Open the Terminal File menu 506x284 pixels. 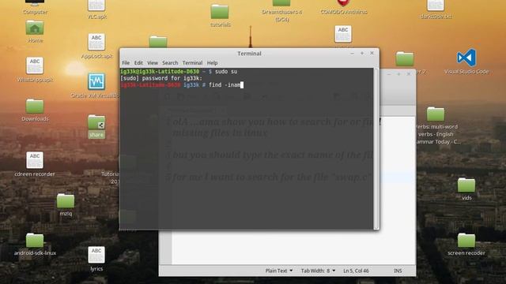click(x=126, y=63)
